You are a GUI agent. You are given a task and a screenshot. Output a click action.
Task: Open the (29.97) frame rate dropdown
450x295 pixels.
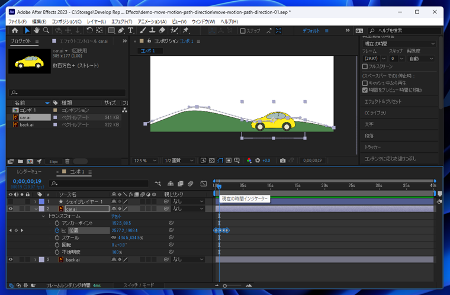[375, 59]
